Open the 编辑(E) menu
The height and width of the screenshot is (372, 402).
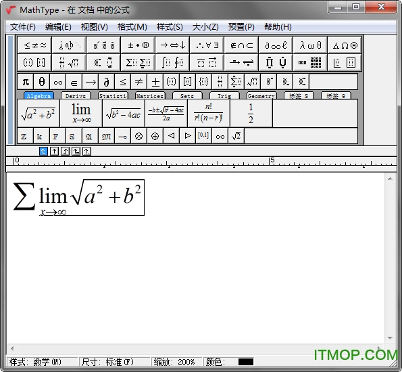[58, 27]
